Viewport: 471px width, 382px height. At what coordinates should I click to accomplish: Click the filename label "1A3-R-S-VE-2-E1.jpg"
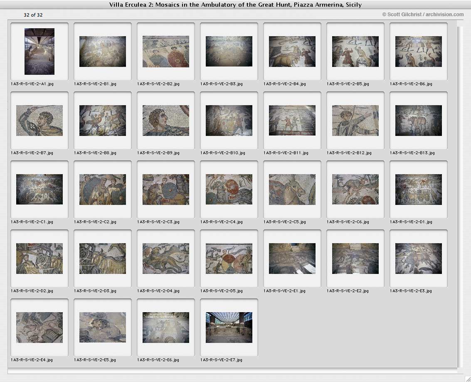(284, 291)
